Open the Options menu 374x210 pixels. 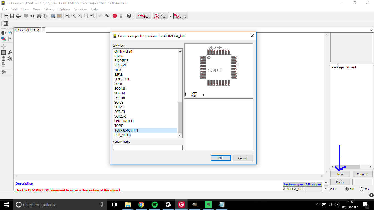64,9
